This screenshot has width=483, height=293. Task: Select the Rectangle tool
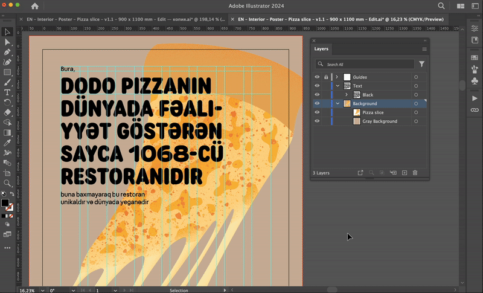point(7,72)
